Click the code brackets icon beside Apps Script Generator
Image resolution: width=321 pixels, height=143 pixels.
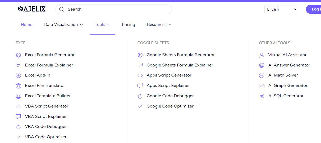pos(140,75)
